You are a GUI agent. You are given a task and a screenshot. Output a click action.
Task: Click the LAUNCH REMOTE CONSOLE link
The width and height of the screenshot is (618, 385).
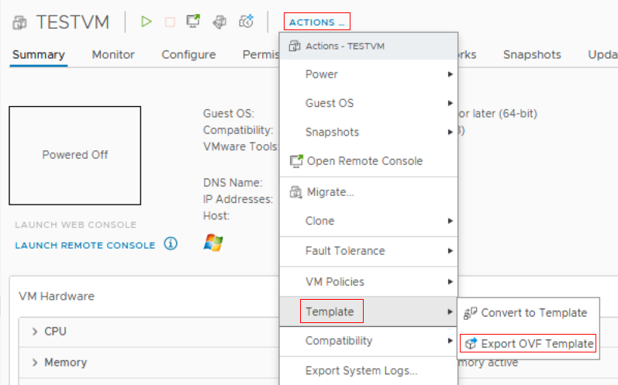point(85,246)
